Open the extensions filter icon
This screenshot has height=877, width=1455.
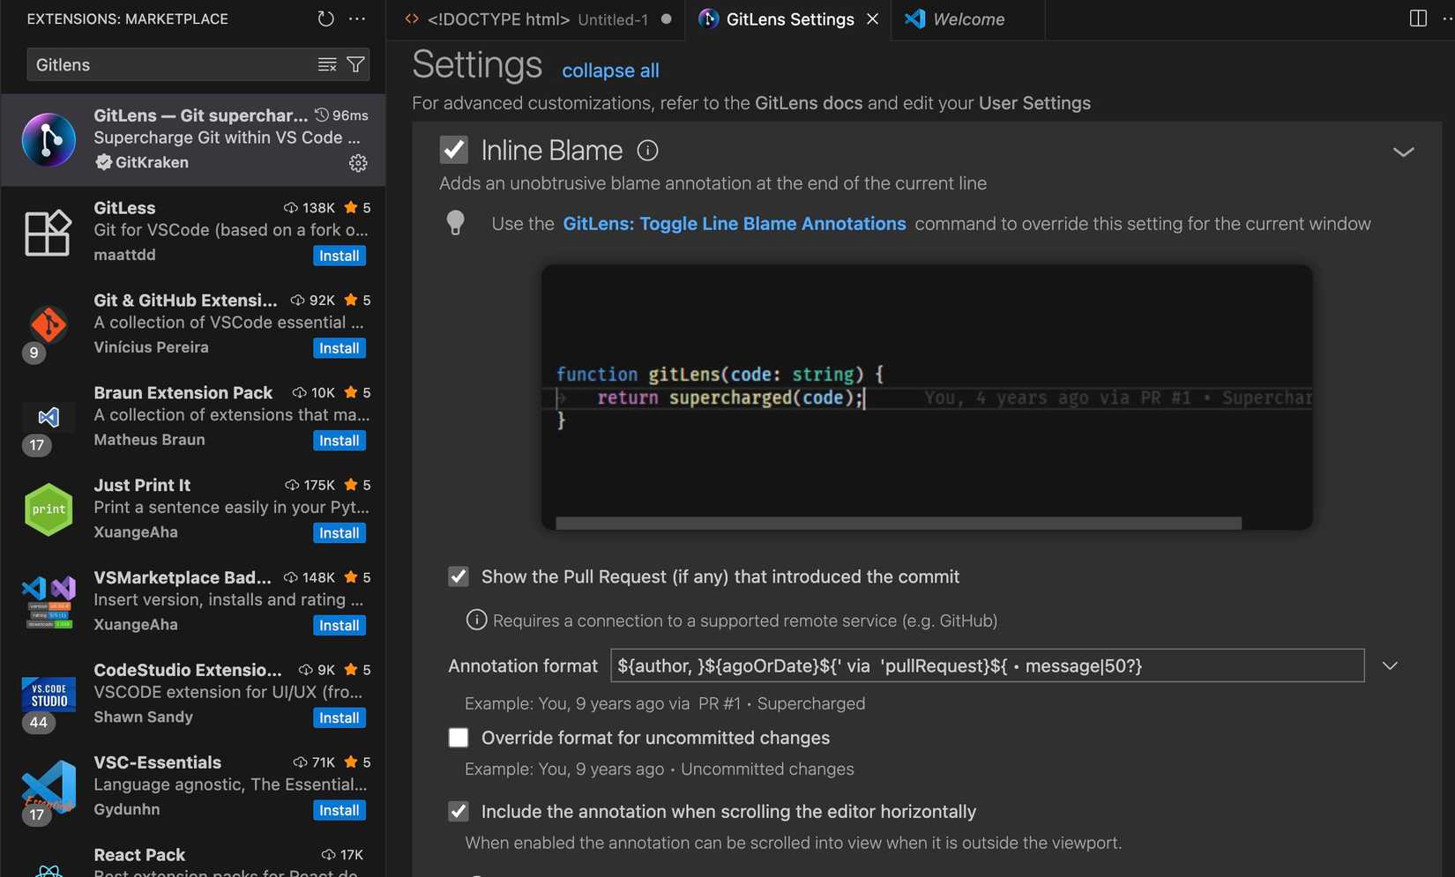[x=355, y=63]
